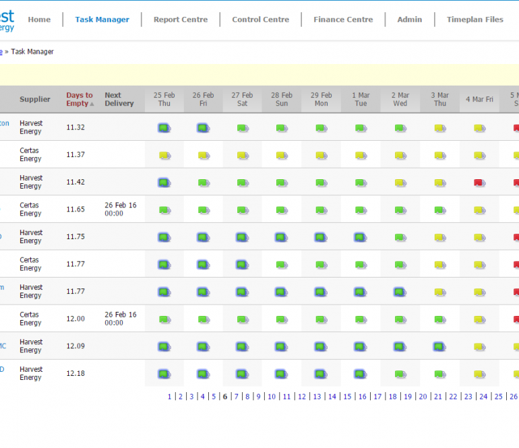Click the highlighted tank for 3 Mar in the 12.09 row

tap(439, 347)
